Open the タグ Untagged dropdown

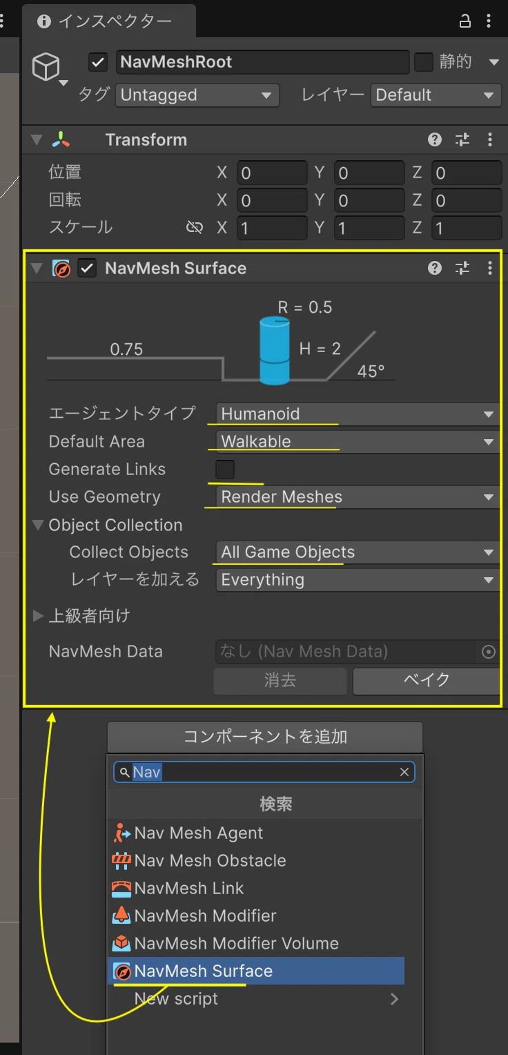pyautogui.click(x=197, y=95)
